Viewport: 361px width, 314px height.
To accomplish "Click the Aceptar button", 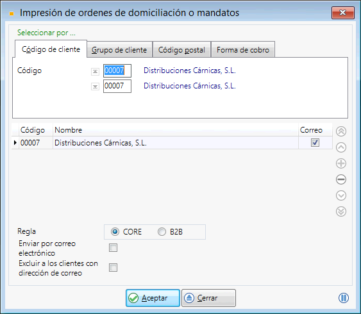I will coord(153,298).
